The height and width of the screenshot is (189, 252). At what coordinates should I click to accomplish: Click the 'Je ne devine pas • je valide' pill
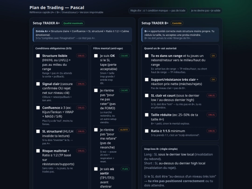tap(205, 11)
